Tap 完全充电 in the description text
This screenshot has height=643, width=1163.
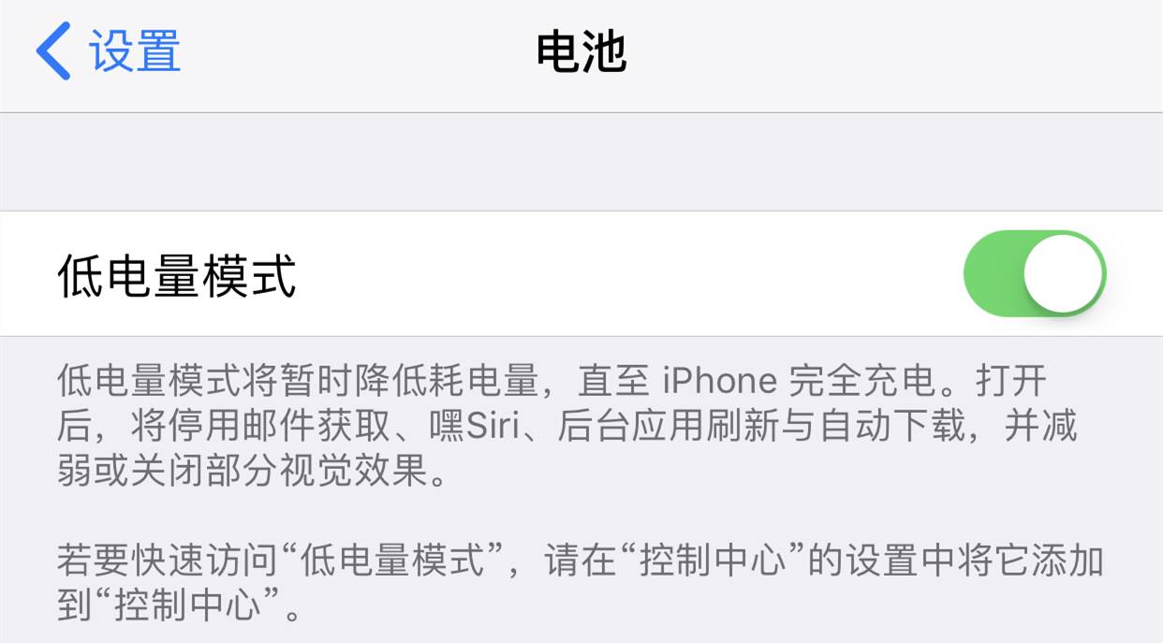click(862, 381)
